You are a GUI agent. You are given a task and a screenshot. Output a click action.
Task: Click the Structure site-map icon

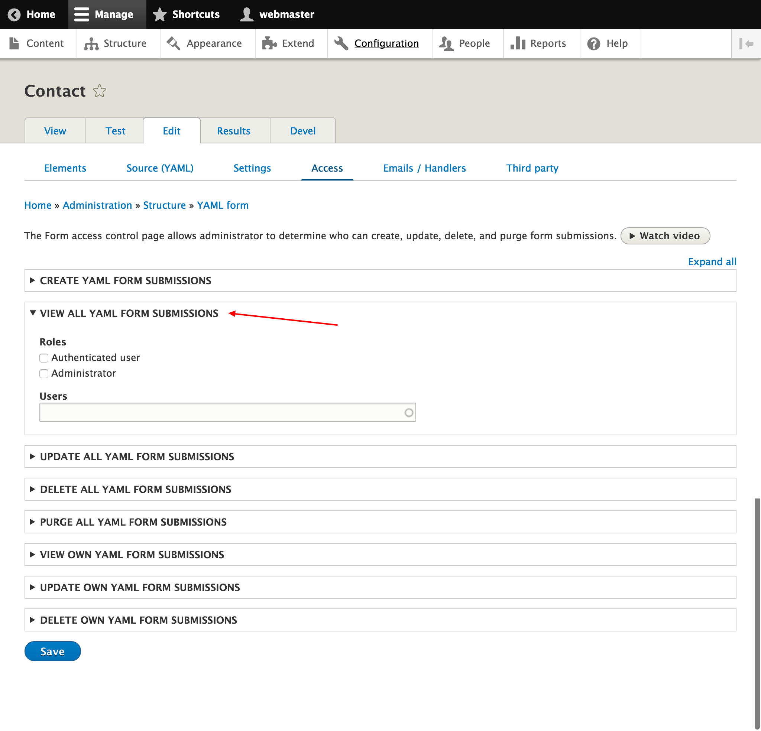coord(92,43)
